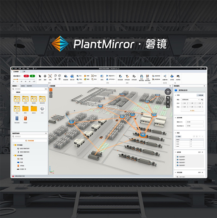Click the box selection tool
Image resolution: width=217 pixels, height=218 pixels.
(x=50, y=76)
